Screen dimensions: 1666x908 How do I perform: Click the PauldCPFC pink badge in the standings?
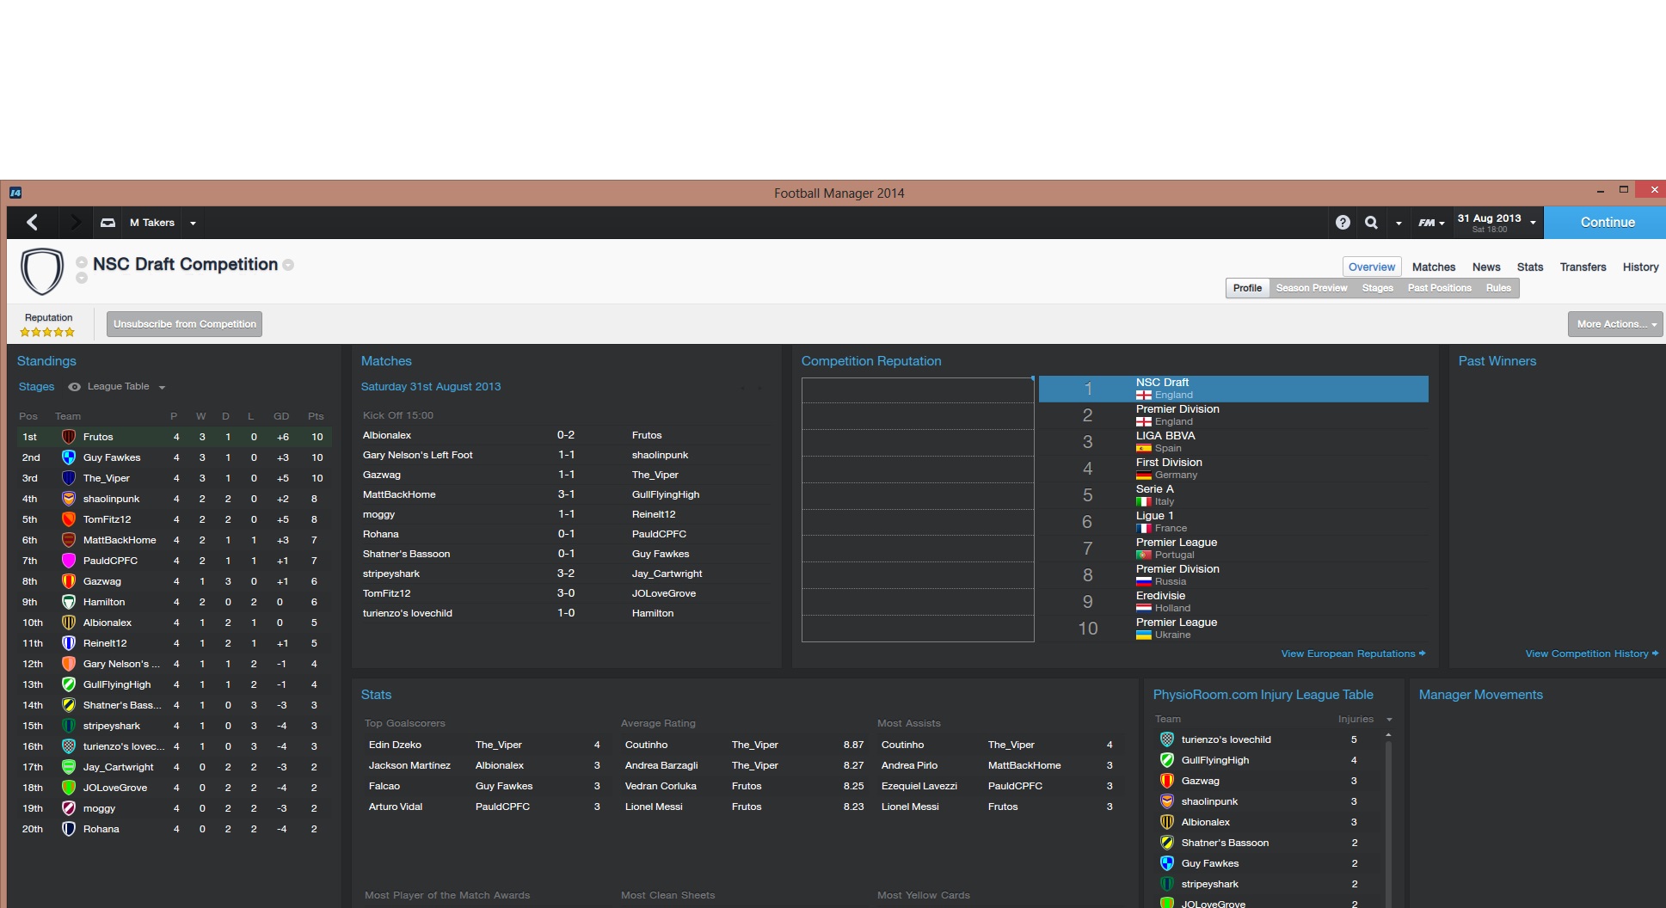tap(69, 561)
